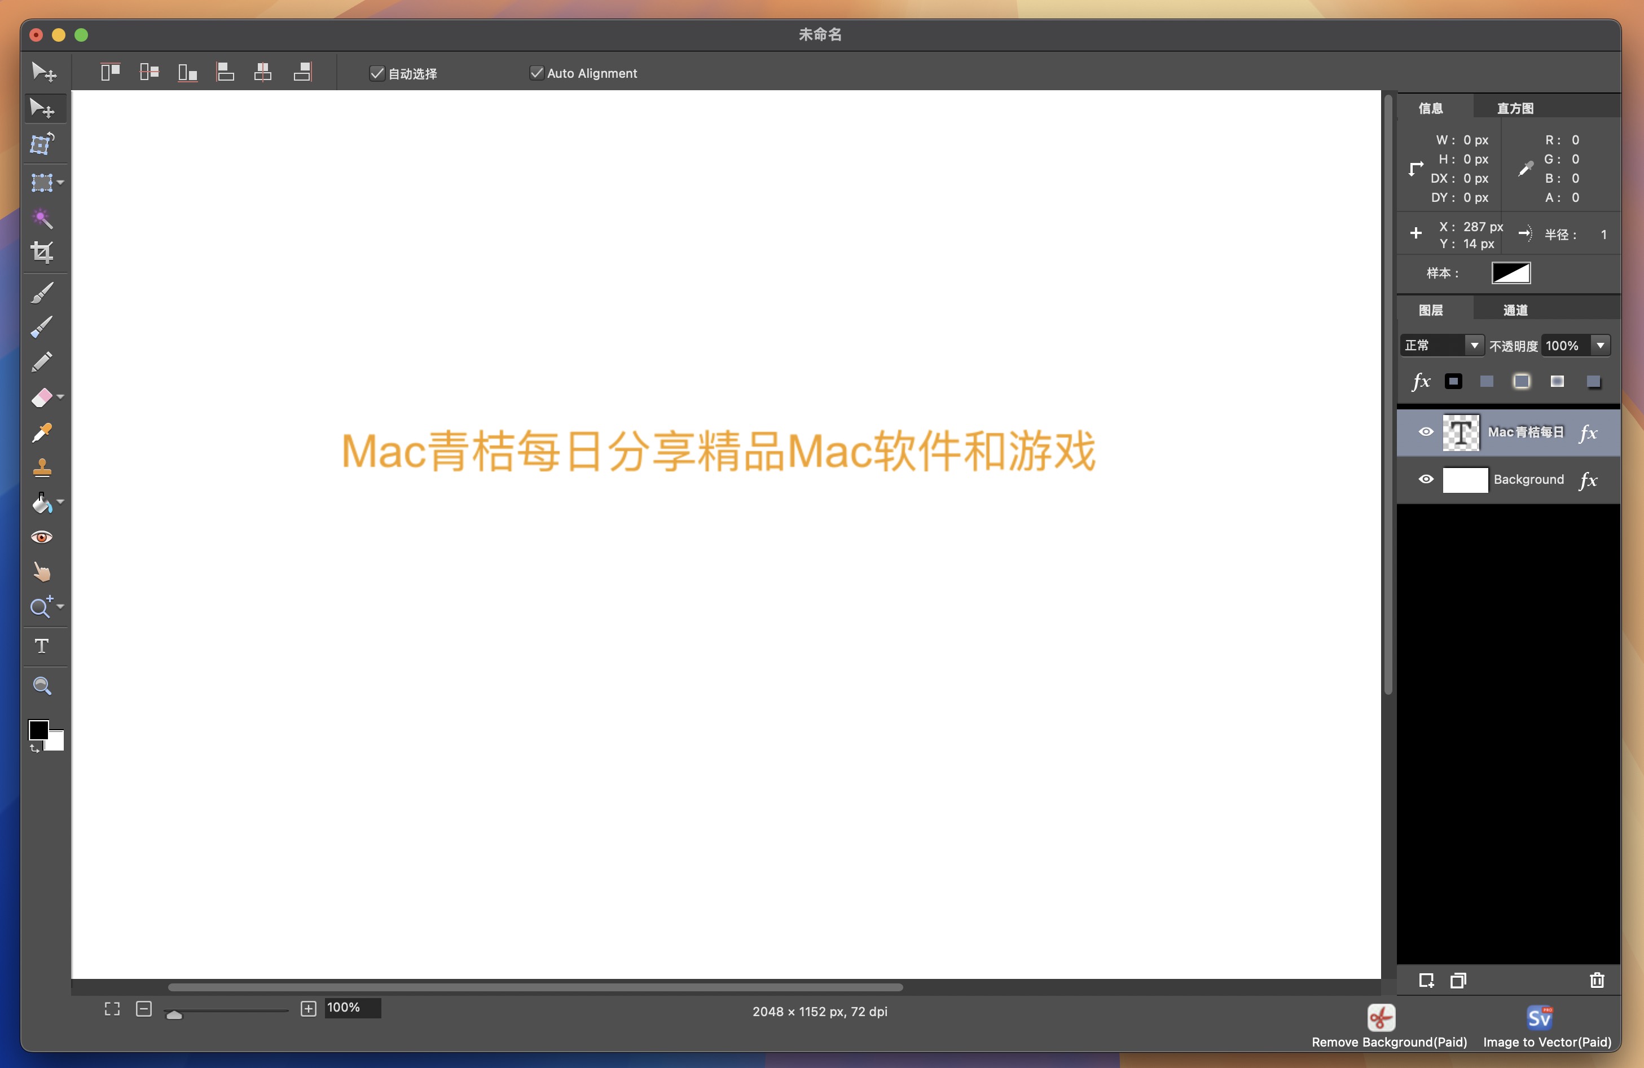This screenshot has width=1644, height=1068.
Task: Select the Magic Wand tool
Action: (42, 219)
